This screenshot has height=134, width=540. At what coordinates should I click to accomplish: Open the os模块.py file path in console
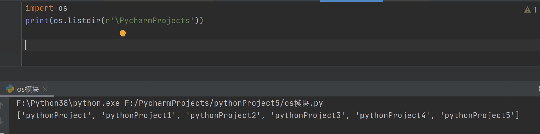[224, 103]
